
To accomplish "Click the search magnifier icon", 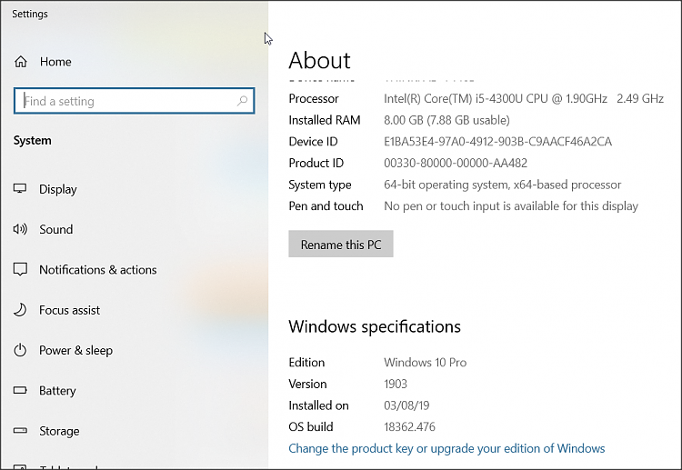I will [242, 101].
